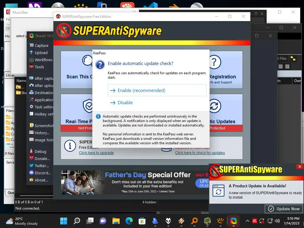Open About in ShareX sidebar
This screenshot has height=228, width=304.
tap(38, 180)
